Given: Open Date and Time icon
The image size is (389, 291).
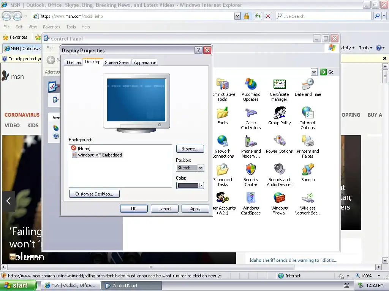Looking at the screenshot, I should [x=308, y=88].
